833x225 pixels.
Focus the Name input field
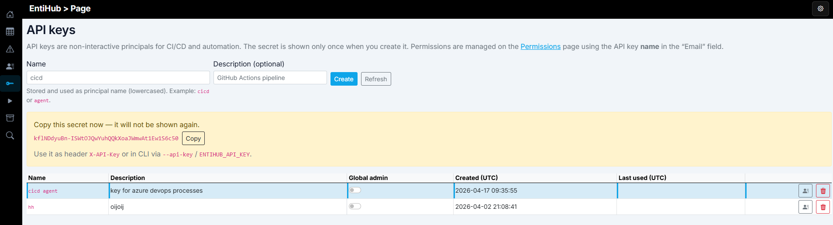pyautogui.click(x=118, y=78)
